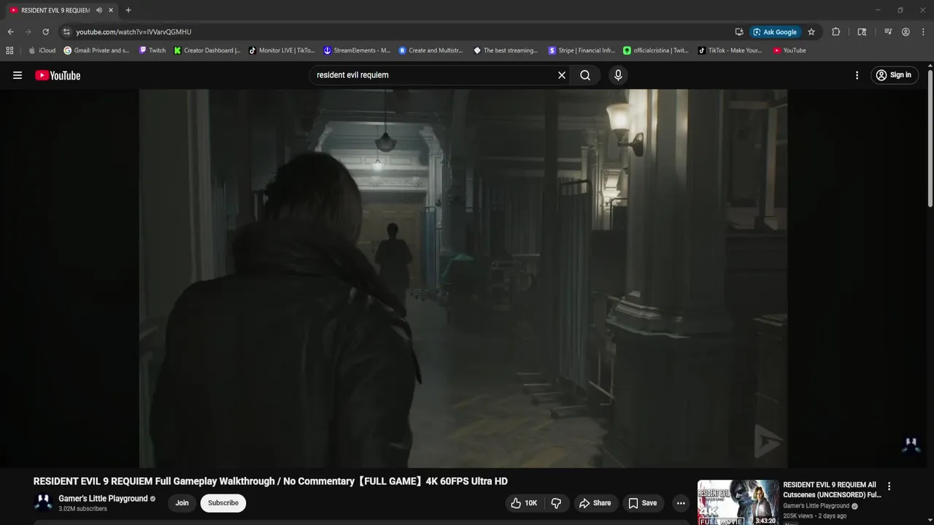Image resolution: width=934 pixels, height=525 pixels.
Task: Open Gamer's Little Playground channel name link
Action: click(103, 499)
